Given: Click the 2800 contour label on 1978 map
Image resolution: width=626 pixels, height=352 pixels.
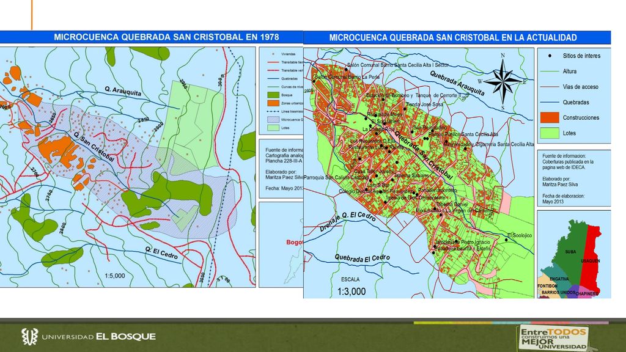Looking at the screenshot, I should click(62, 228).
